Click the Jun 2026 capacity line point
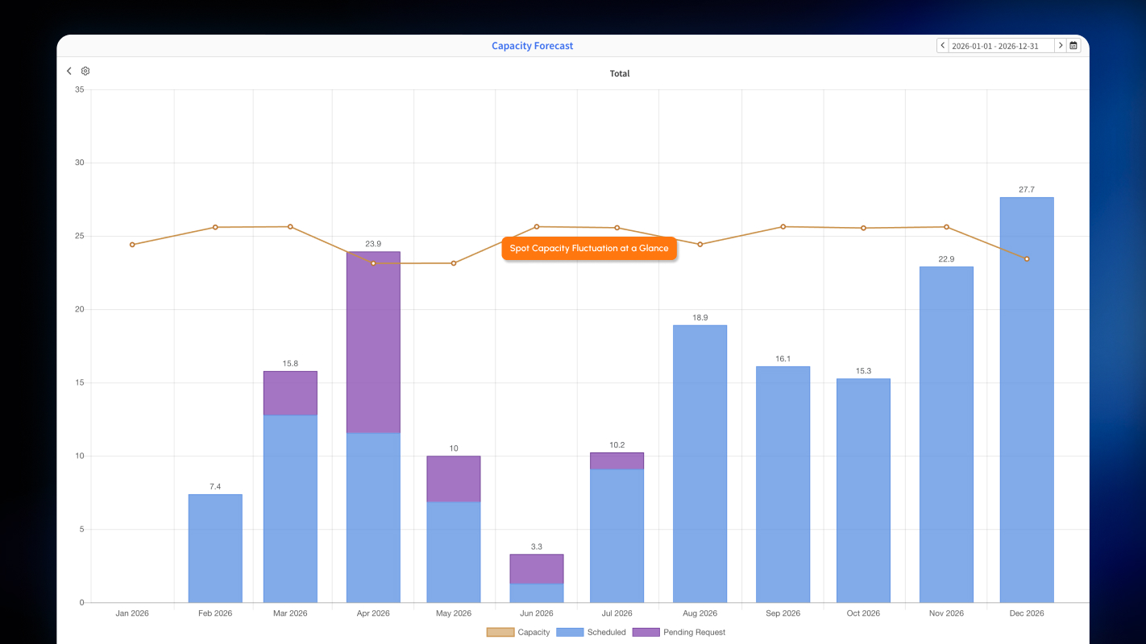Viewport: 1146px width, 644px height. click(537, 226)
